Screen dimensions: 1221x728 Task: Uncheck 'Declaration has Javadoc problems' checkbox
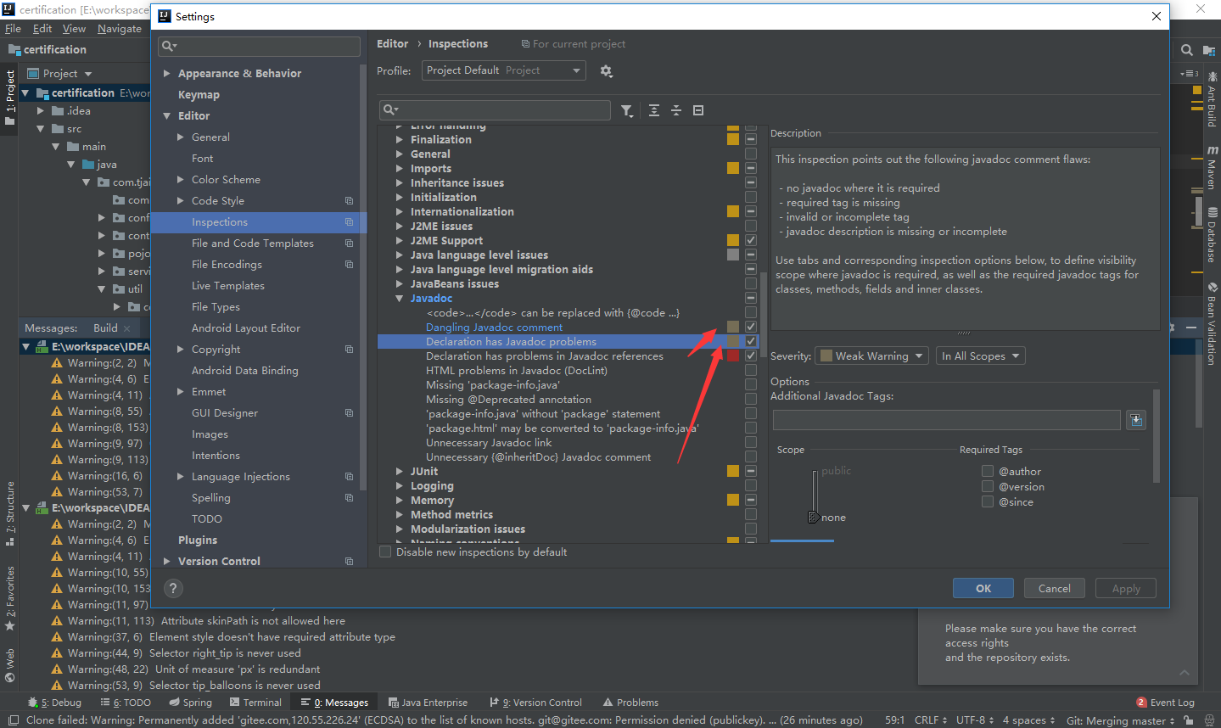(751, 341)
